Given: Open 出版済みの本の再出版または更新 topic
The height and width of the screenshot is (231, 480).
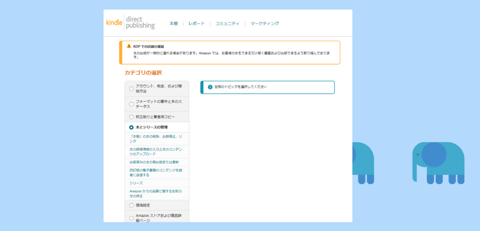Looking at the screenshot, I should (x=154, y=162).
